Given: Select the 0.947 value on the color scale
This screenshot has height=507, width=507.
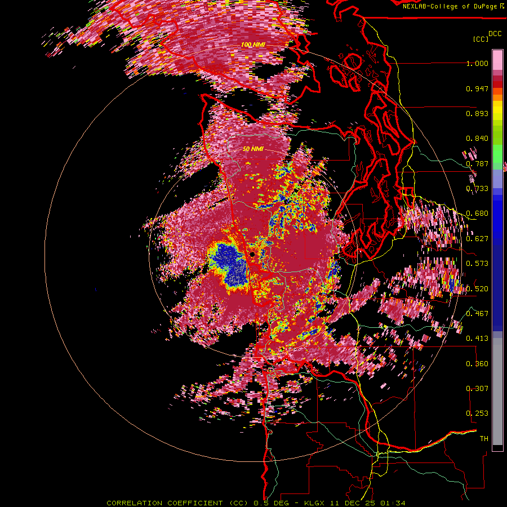Looking at the screenshot, I should click(x=477, y=88).
